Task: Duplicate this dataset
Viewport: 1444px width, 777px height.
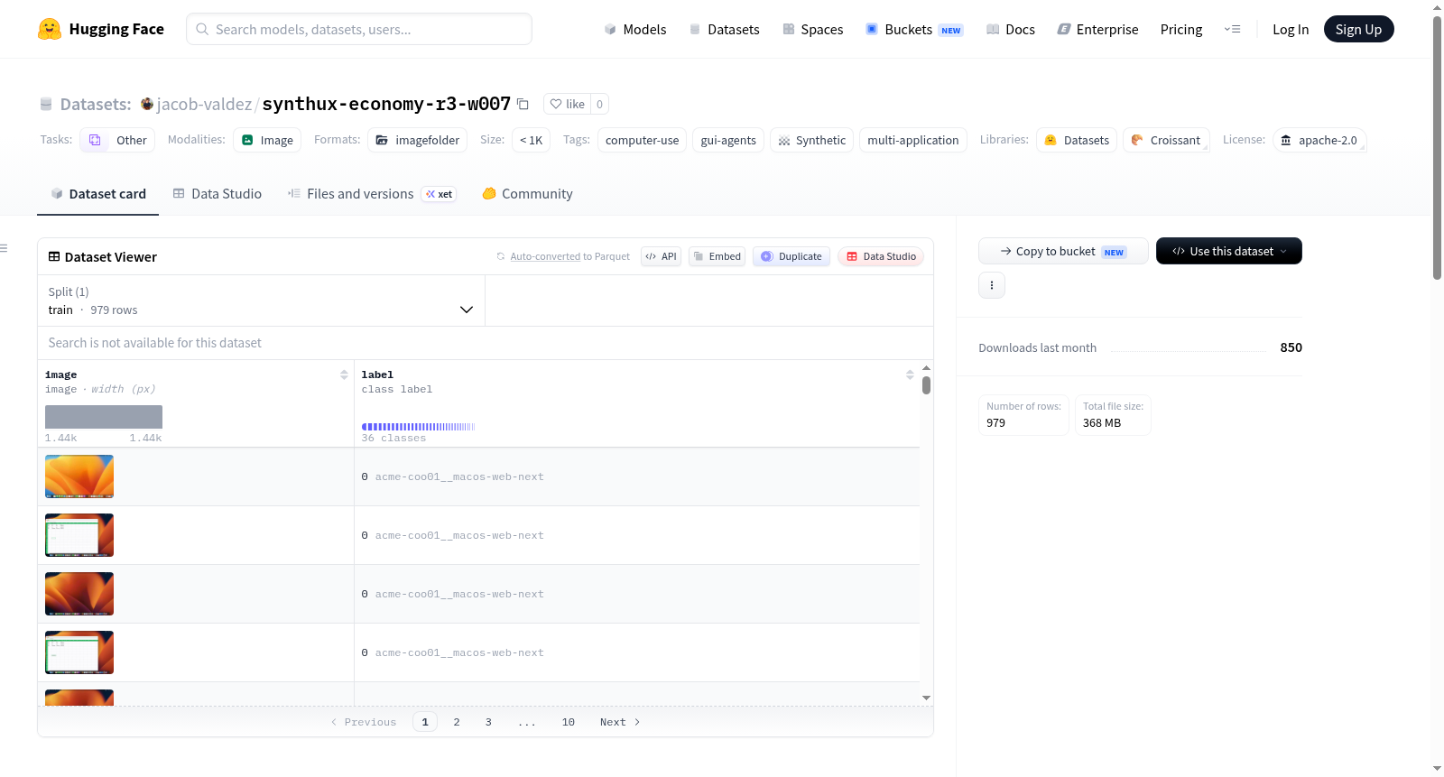Action: pos(791,256)
